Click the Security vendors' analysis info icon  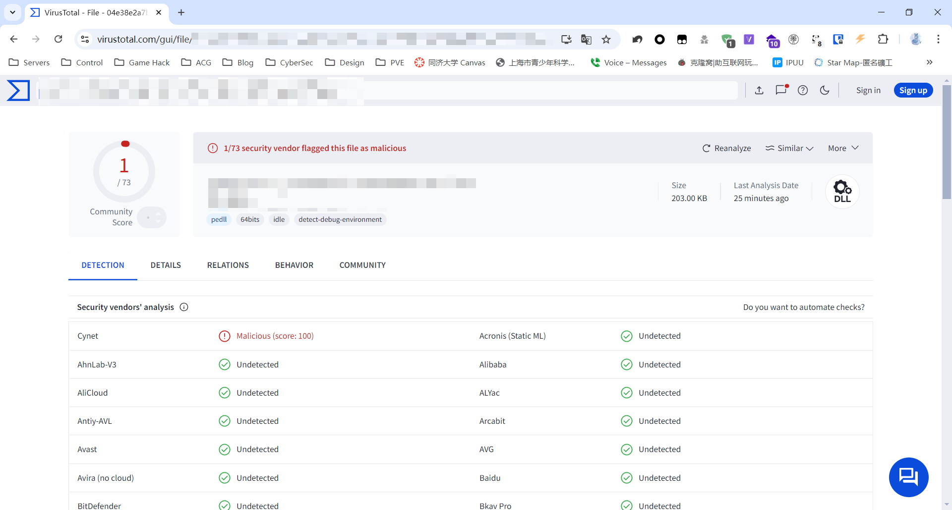tap(184, 307)
